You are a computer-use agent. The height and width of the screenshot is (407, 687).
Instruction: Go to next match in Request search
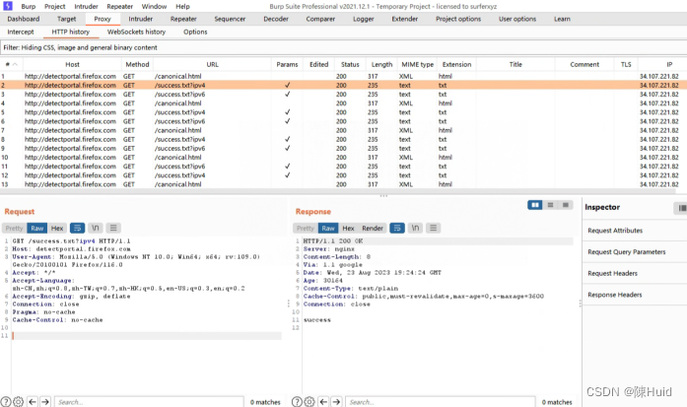(x=45, y=401)
